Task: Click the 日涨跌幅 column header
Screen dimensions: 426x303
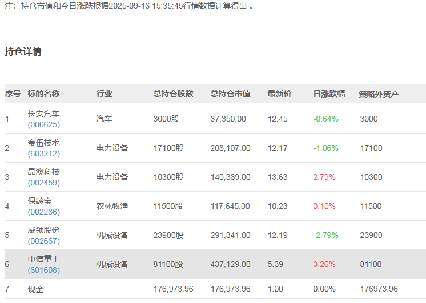Action: click(x=329, y=94)
